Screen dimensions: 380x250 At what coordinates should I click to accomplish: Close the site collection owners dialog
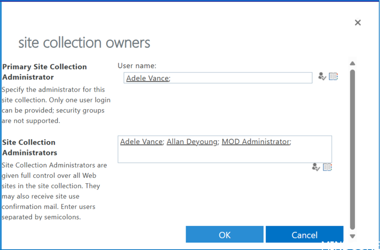358,23
